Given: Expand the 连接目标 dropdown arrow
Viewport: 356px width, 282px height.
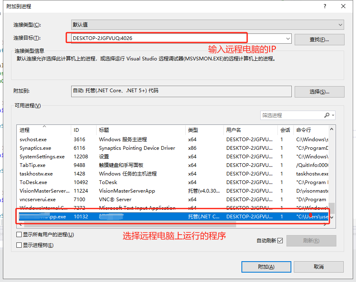Looking at the screenshot, I should pos(288,38).
